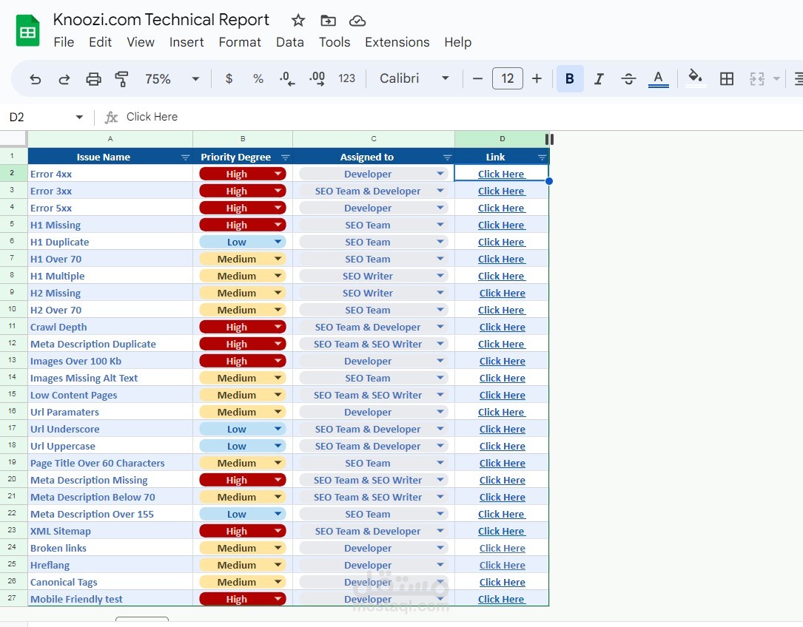Open the View menu
Image resolution: width=803 pixels, height=627 pixels.
point(141,42)
